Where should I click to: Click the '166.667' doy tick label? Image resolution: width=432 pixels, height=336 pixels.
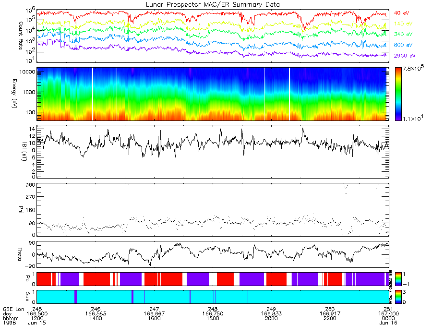point(154,314)
